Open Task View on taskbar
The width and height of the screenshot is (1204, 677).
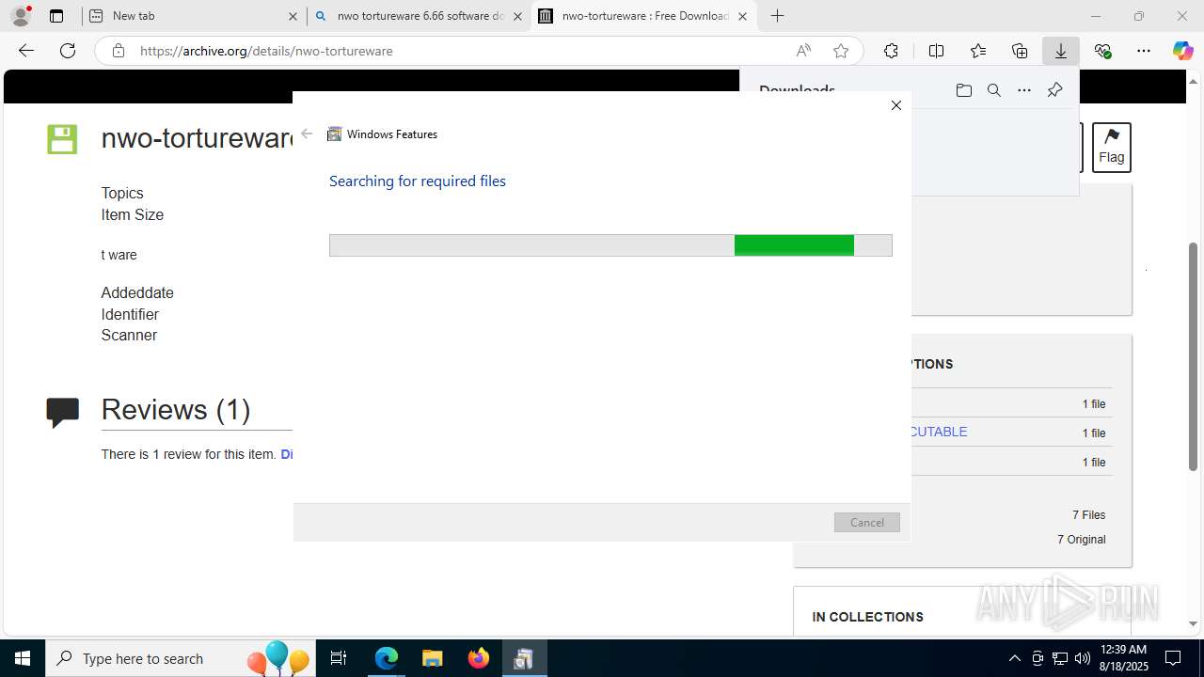(339, 658)
